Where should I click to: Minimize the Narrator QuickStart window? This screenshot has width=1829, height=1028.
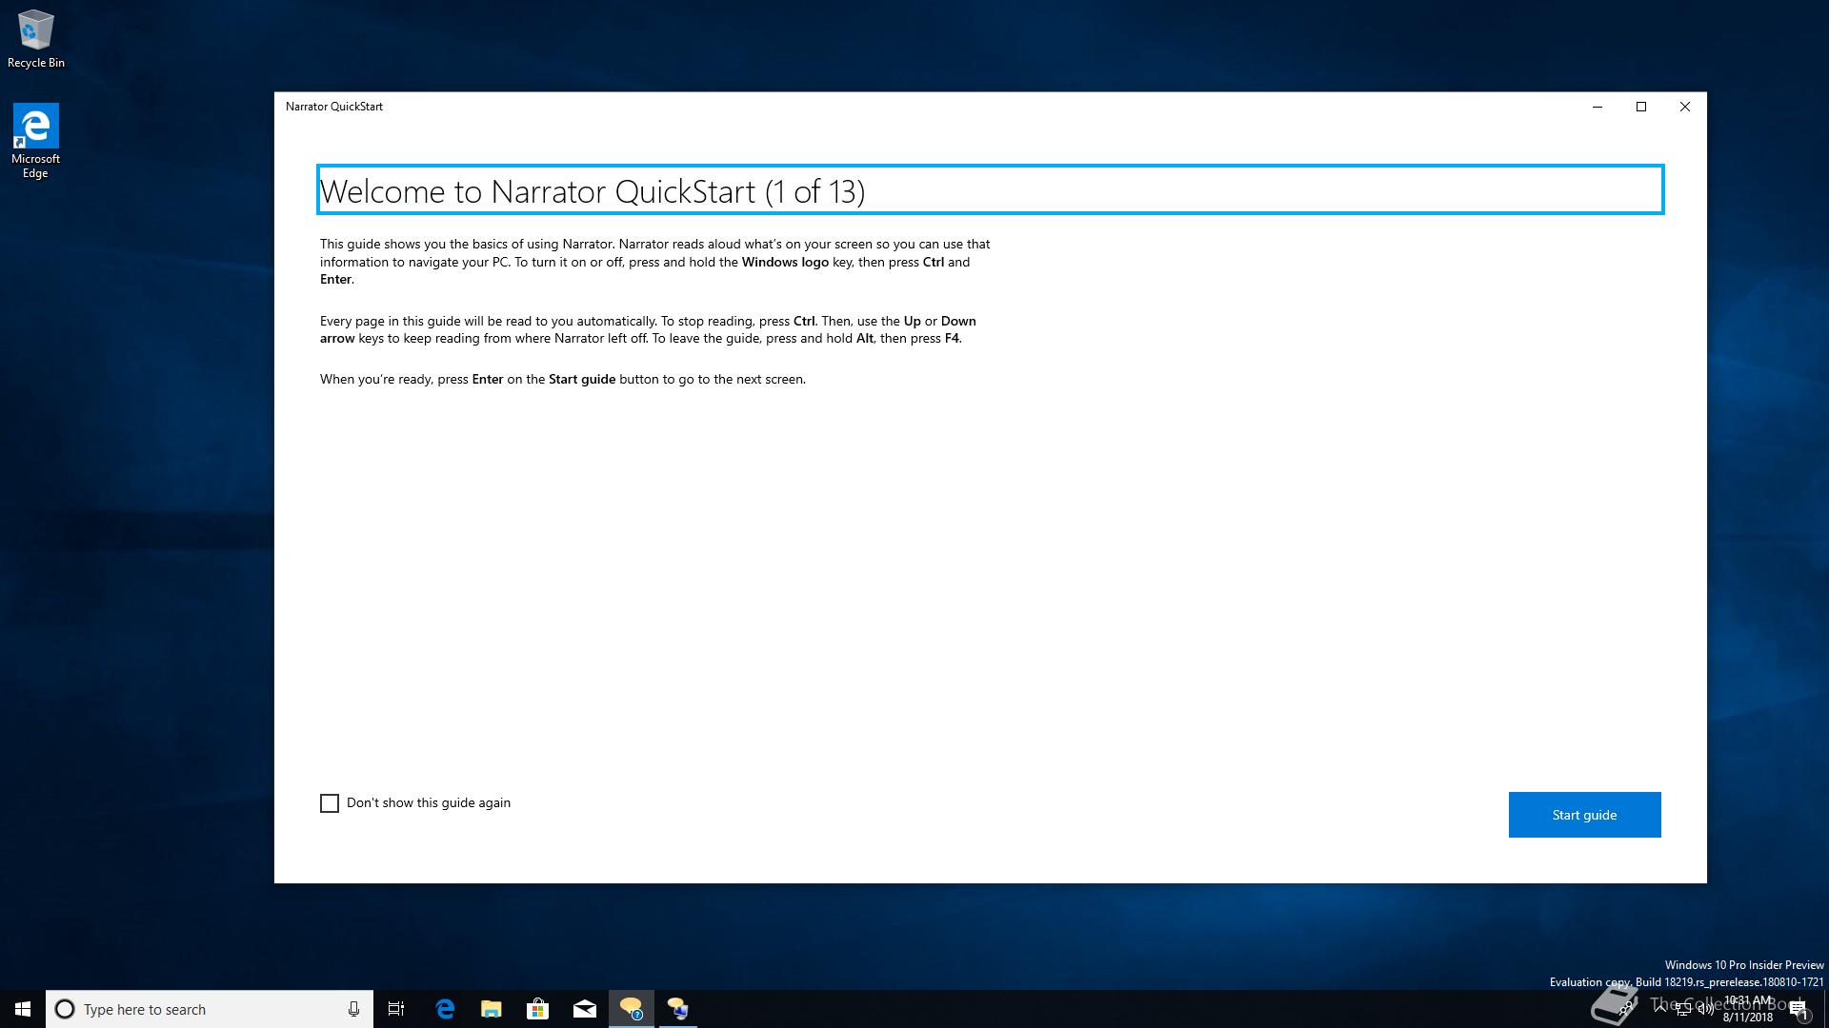coord(1598,107)
